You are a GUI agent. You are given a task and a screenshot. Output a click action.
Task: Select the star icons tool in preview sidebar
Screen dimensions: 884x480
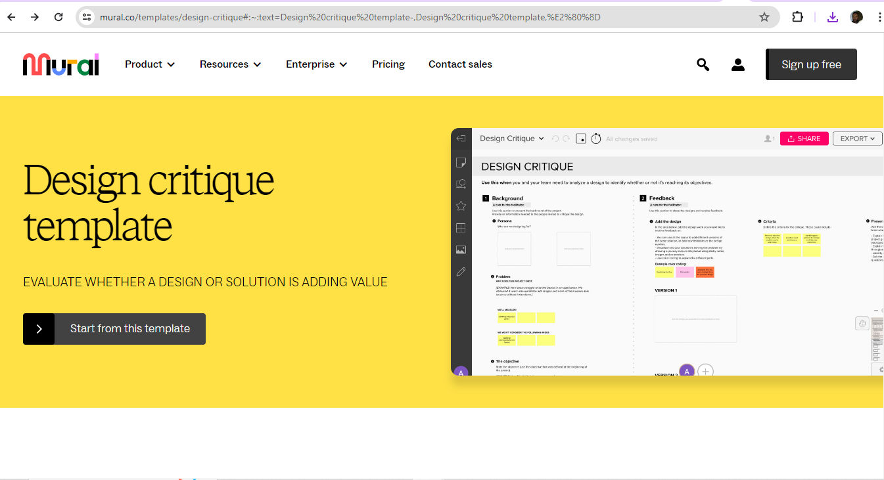click(x=461, y=206)
